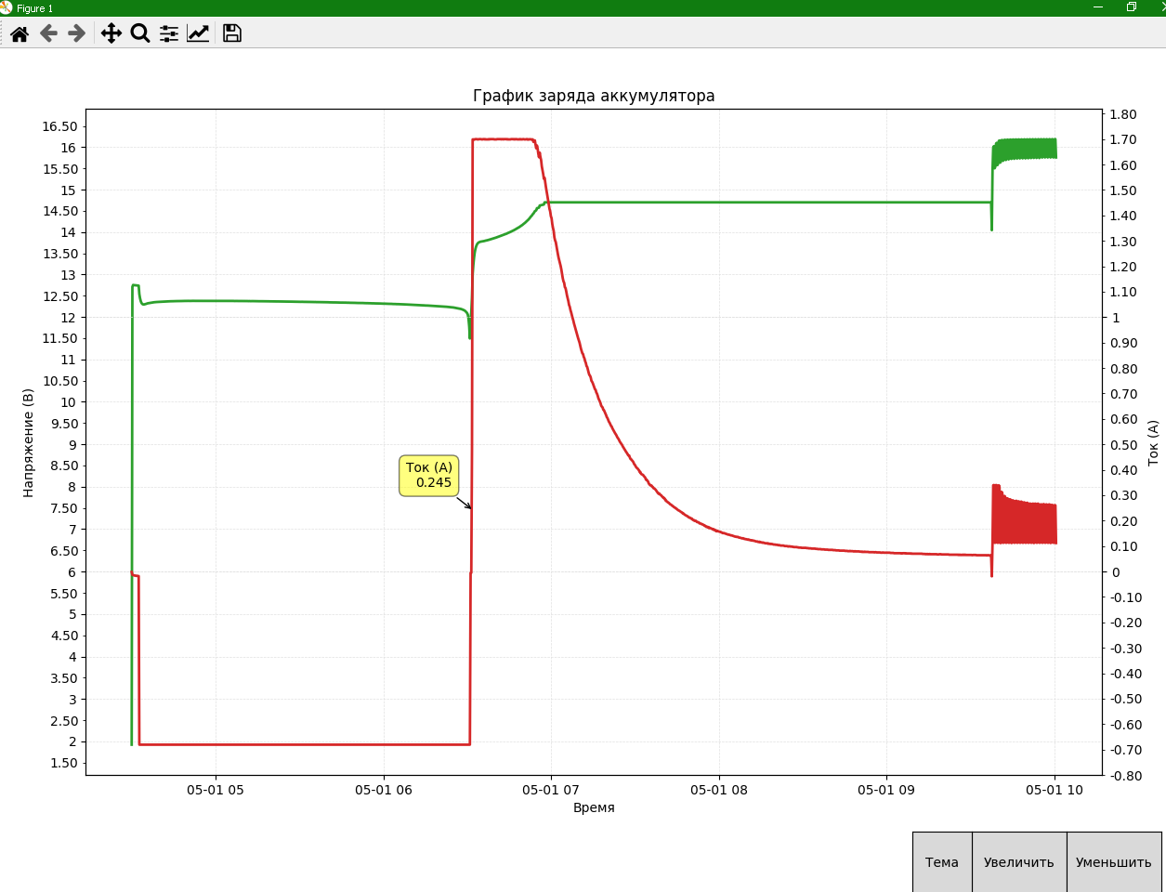
Task: Click the save figure floppy disk icon
Action: coord(231,33)
